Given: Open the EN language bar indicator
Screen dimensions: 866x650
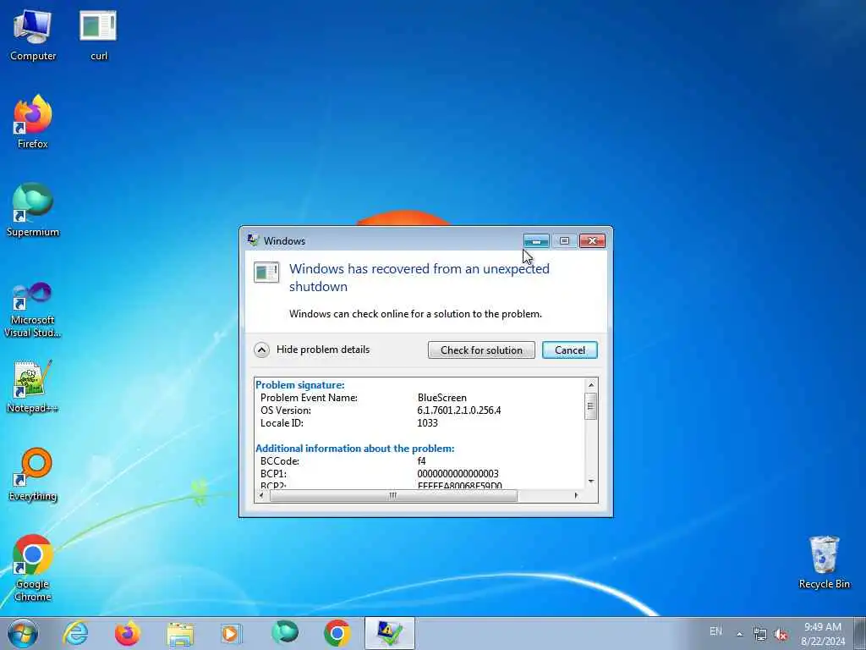Looking at the screenshot, I should 715,631.
